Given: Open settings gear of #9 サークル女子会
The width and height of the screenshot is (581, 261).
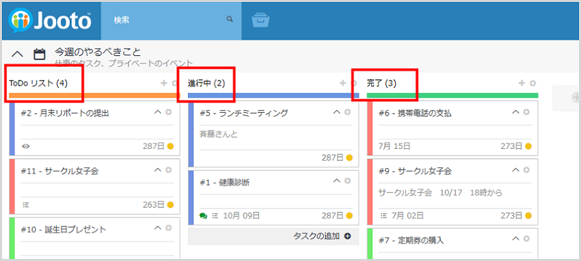Looking at the screenshot, I should point(526,169).
